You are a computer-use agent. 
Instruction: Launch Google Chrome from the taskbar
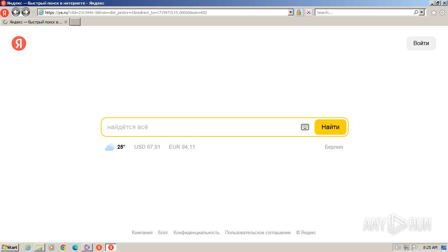coord(63,247)
